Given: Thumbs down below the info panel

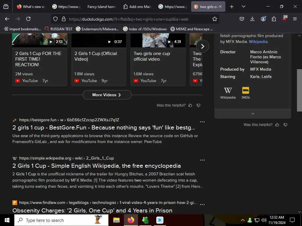Looking at the screenshot, I should click(x=285, y=125).
